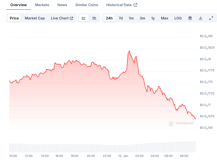
Task: Switch chart to Market Cap
Action: 35,18
